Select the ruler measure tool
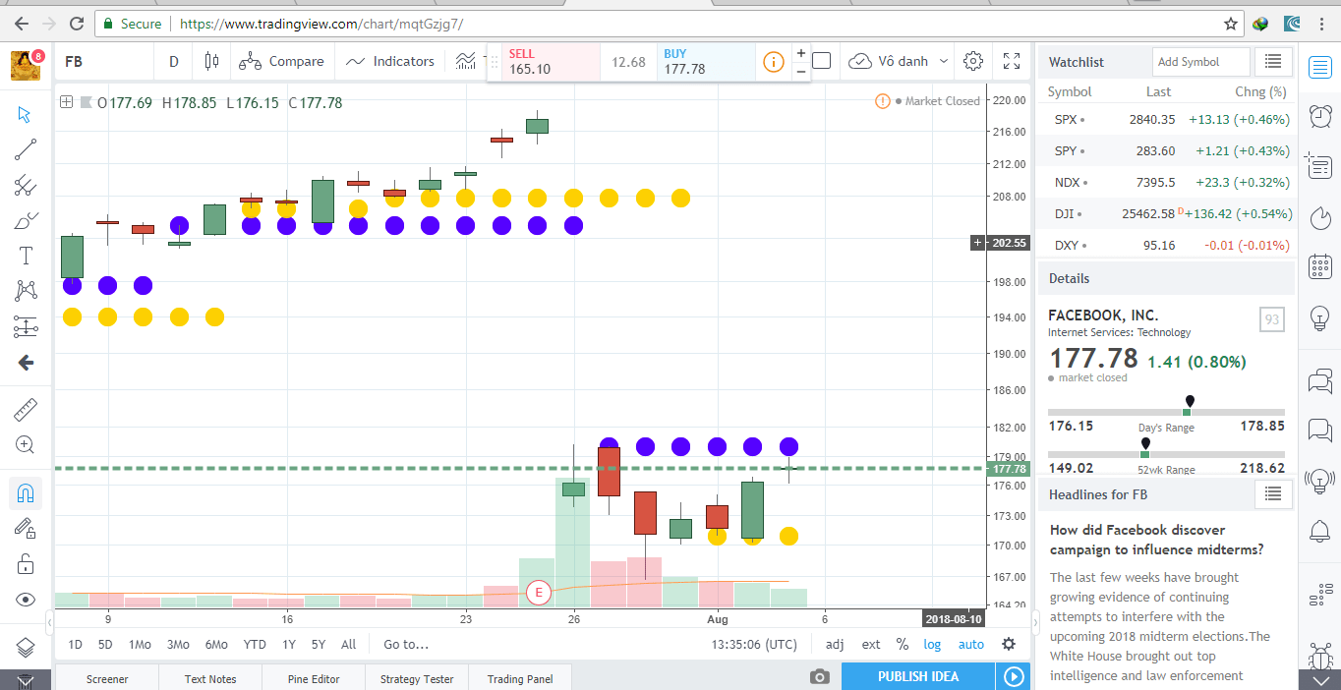Viewport: 1341px width, 690px height. click(x=26, y=409)
